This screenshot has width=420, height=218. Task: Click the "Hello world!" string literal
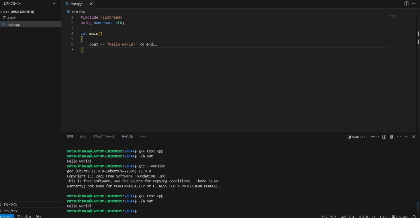122,44
